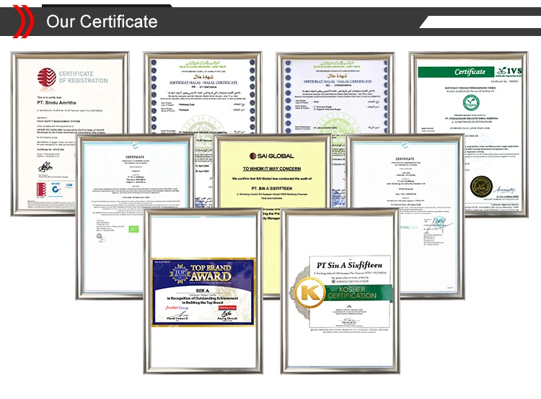Open the Kosher Certification framed certificate

340,291
